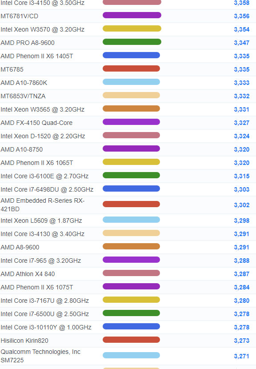256x369 pixels.
Task: Open Intel Core i3-4150 @ 3.50GHz link
Action: pyautogui.click(x=43, y=3)
